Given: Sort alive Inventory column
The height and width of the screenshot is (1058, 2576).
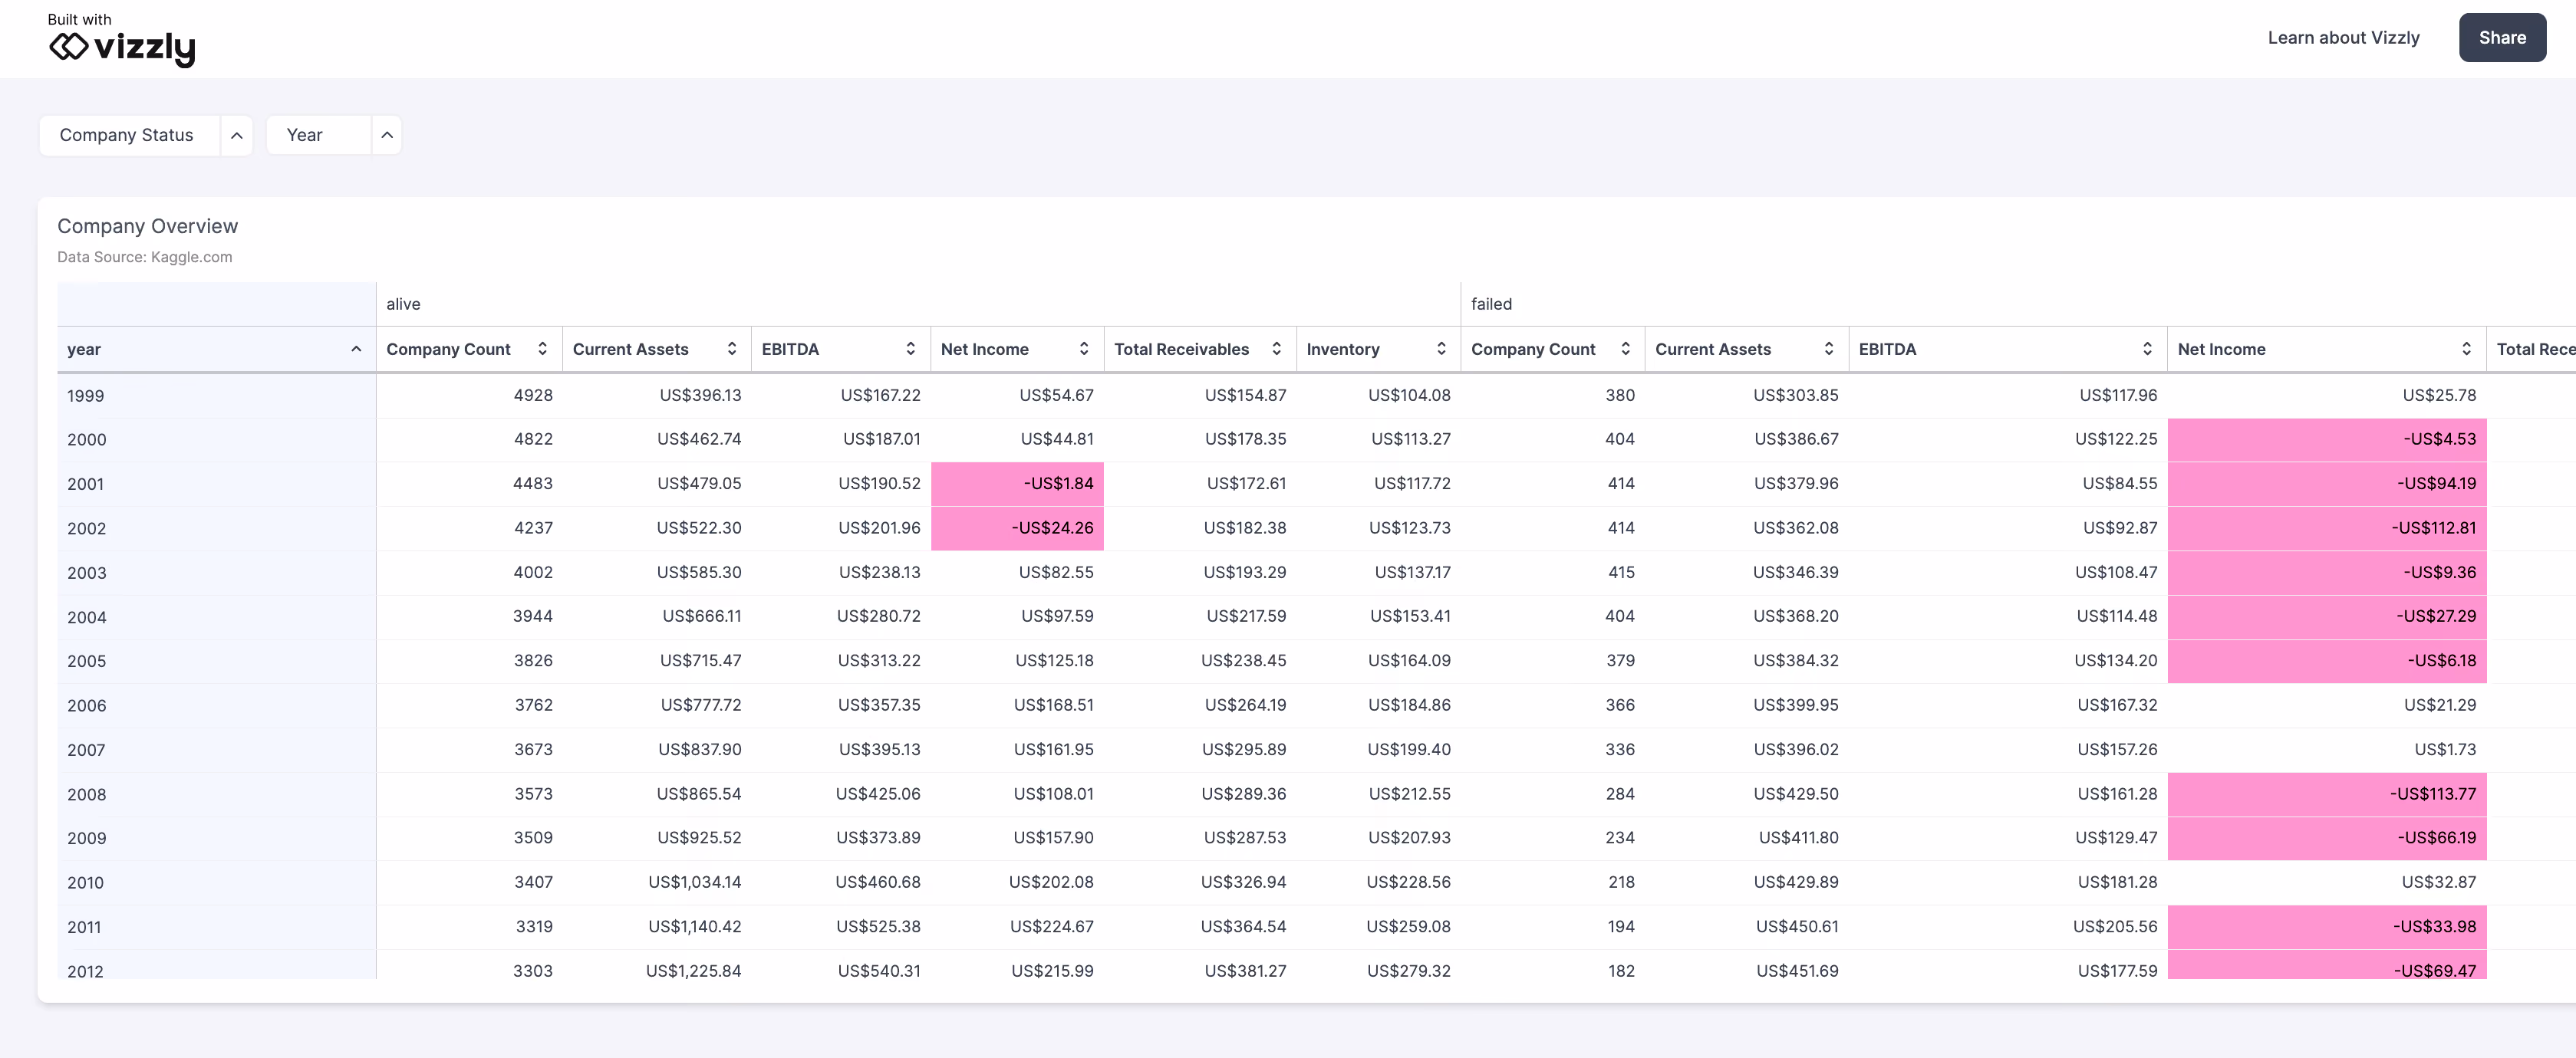Looking at the screenshot, I should click(x=1441, y=349).
